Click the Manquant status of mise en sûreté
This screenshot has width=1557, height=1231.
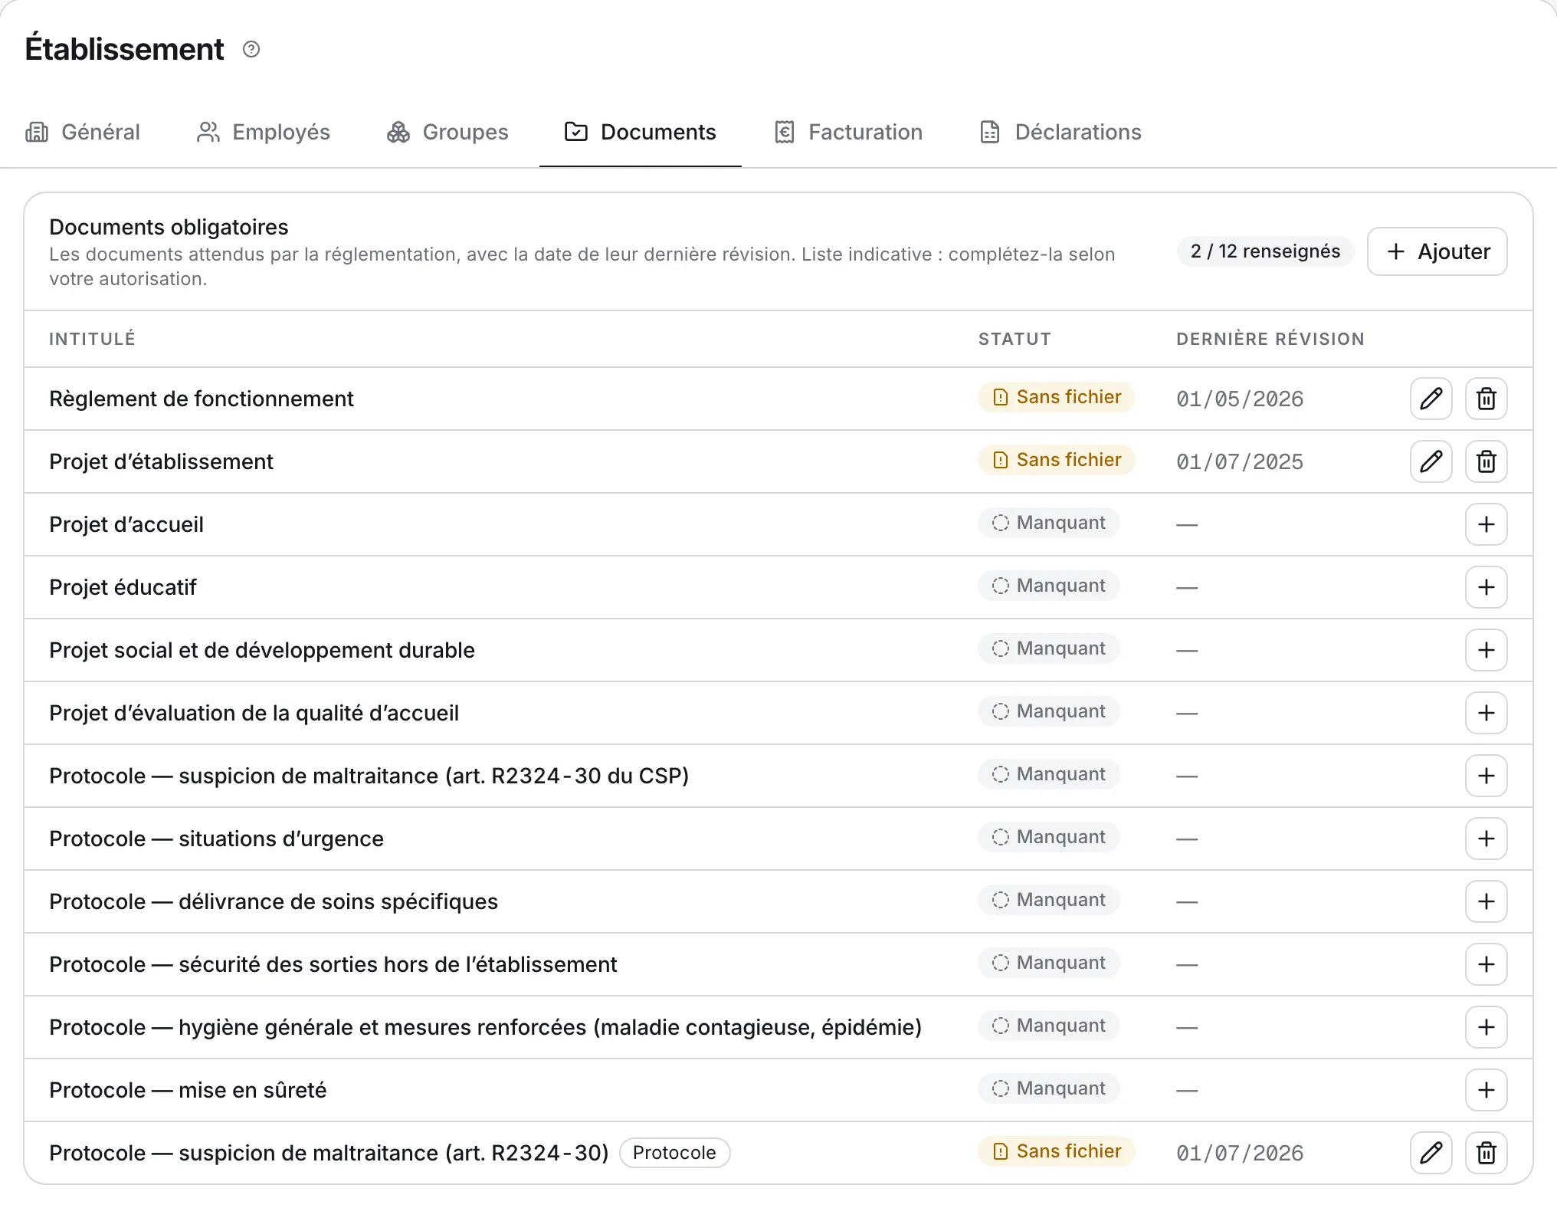click(1048, 1088)
